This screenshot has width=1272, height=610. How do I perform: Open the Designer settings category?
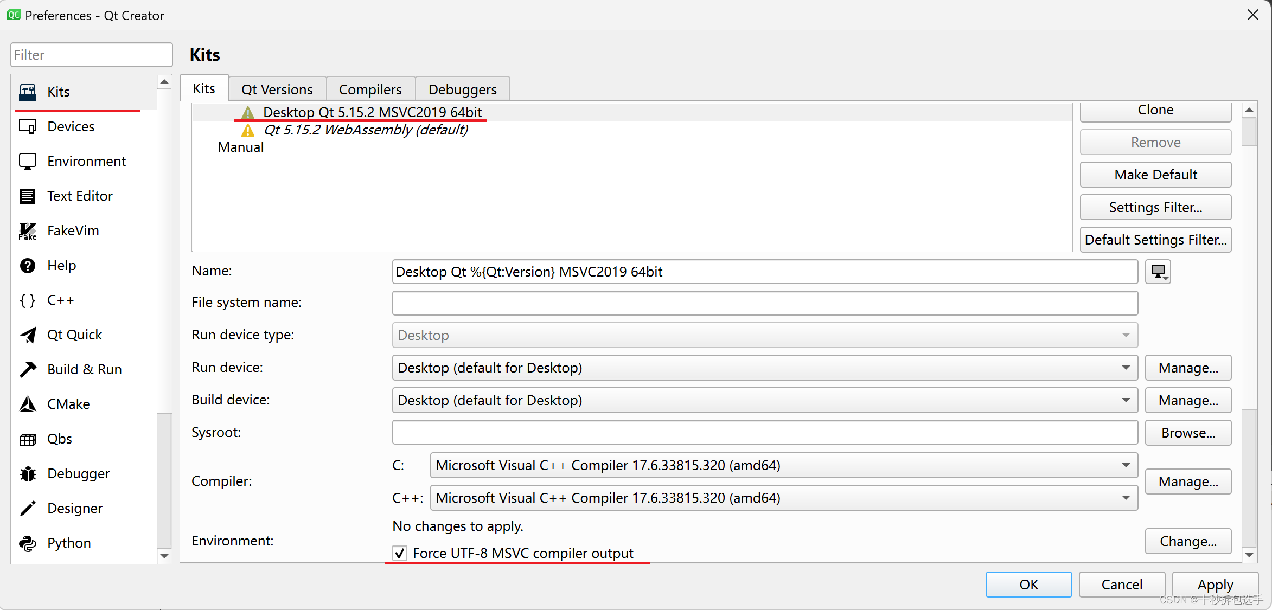[x=85, y=508]
